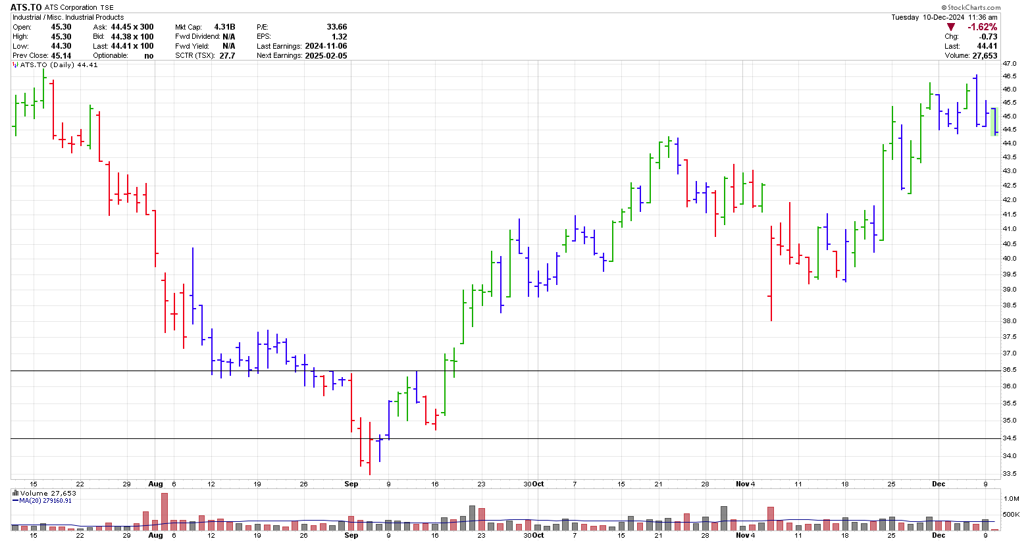Click the price bar marker beside ATS.TO legend
1030x541 pixels.
tap(16, 65)
